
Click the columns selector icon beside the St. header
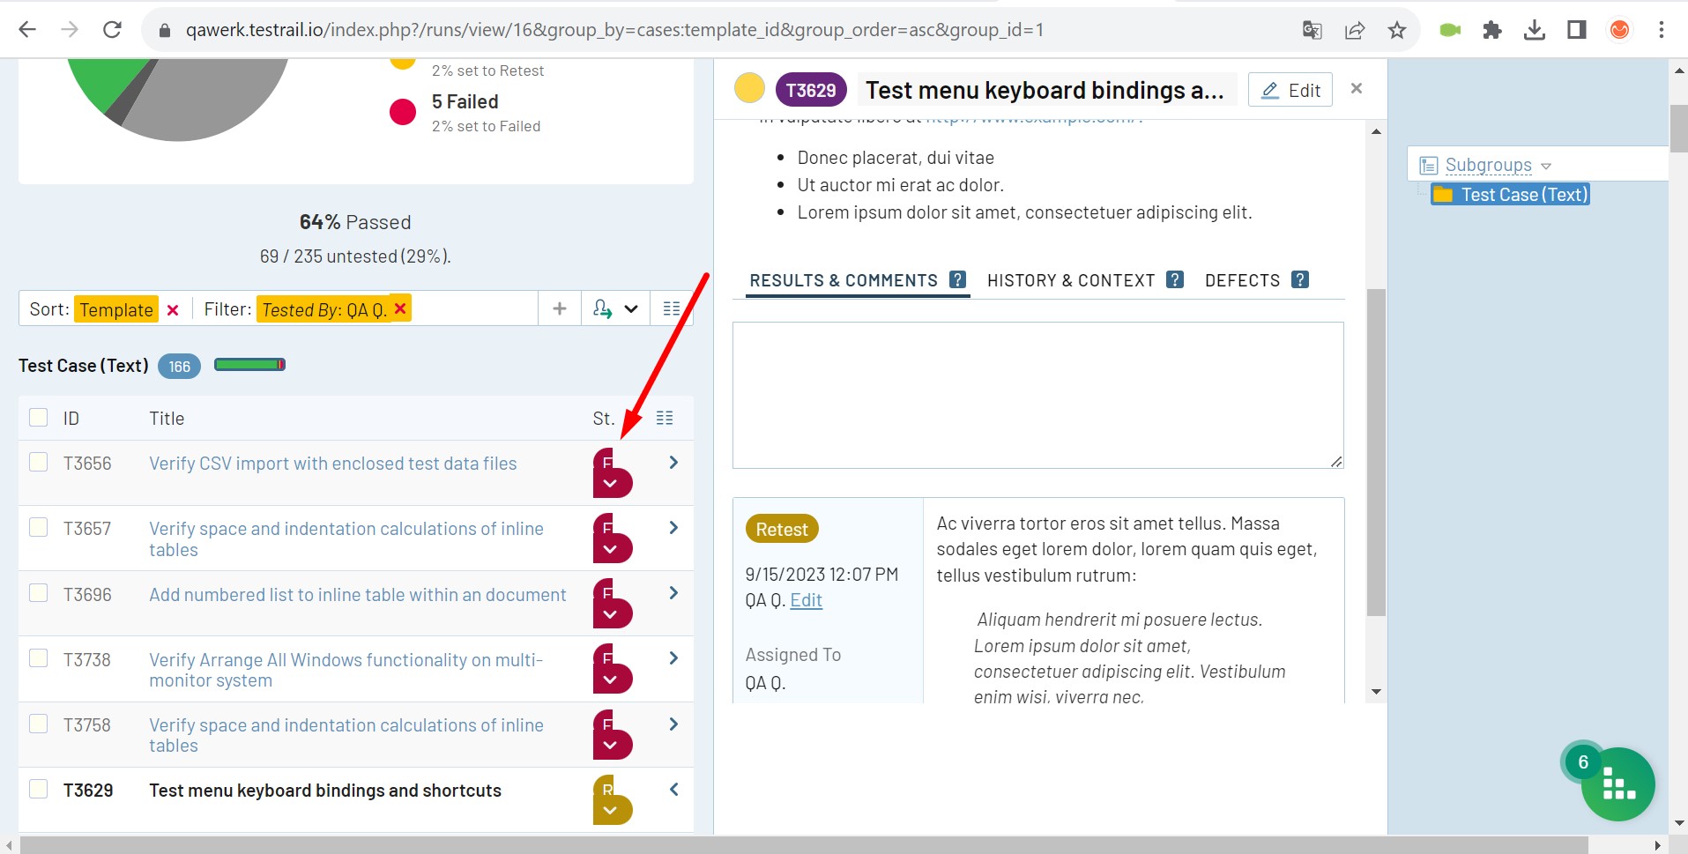(x=665, y=418)
